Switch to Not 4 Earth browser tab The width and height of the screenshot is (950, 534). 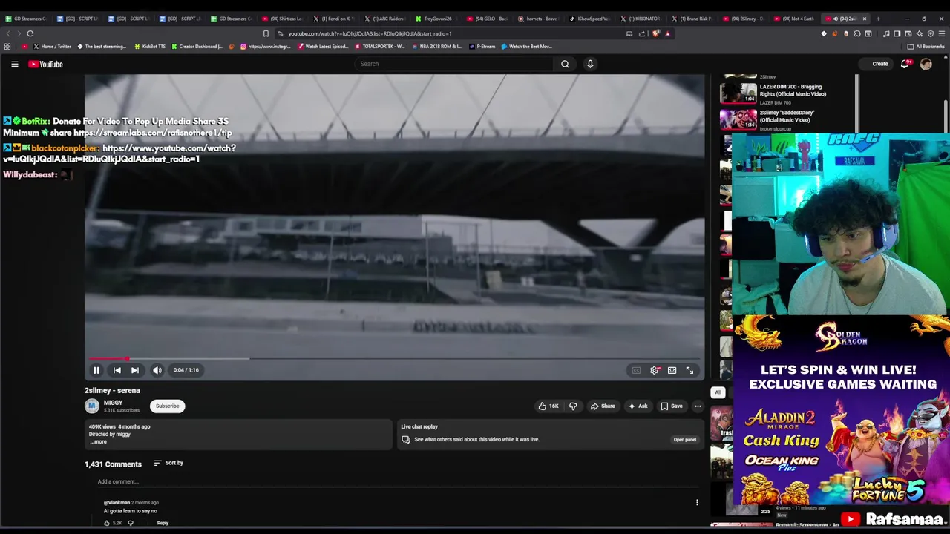click(x=795, y=19)
